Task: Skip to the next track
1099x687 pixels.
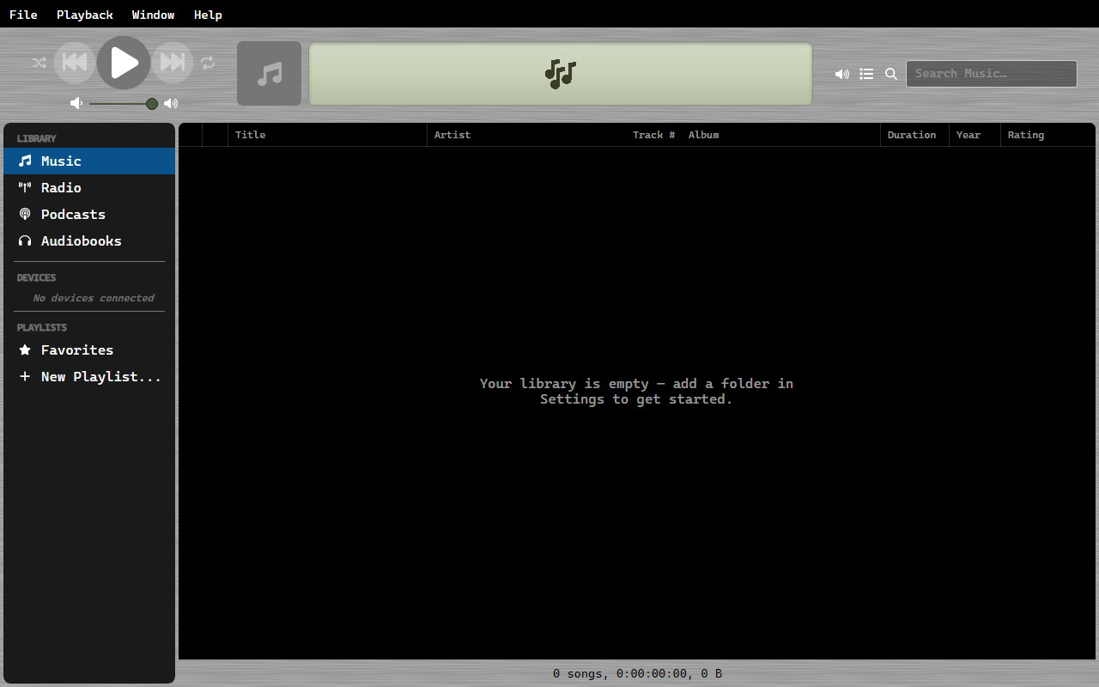Action: click(x=173, y=63)
